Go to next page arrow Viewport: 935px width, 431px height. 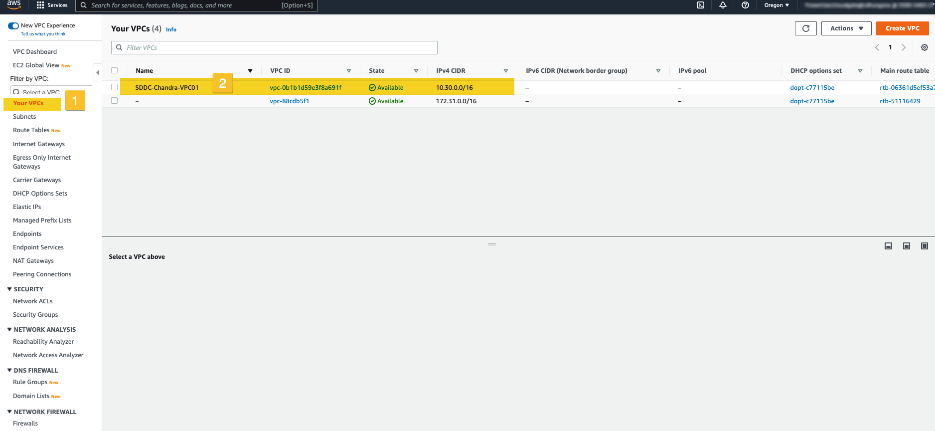[x=903, y=47]
